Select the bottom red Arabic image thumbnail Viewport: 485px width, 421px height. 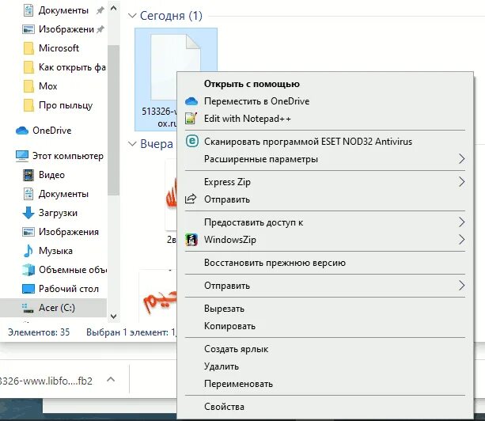coord(157,297)
